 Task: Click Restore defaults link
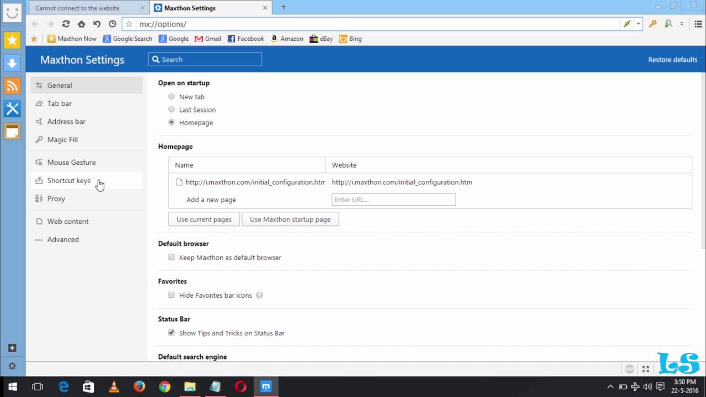[x=672, y=60]
